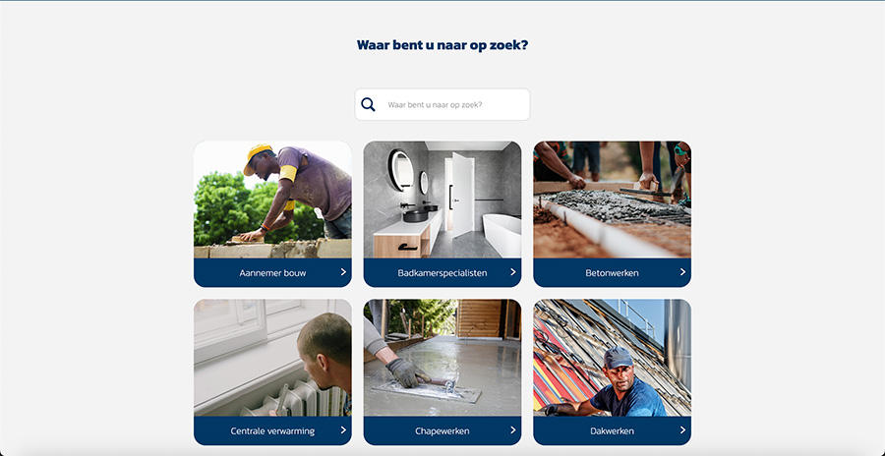Click the chevron on Centrale verwarming

343,430
